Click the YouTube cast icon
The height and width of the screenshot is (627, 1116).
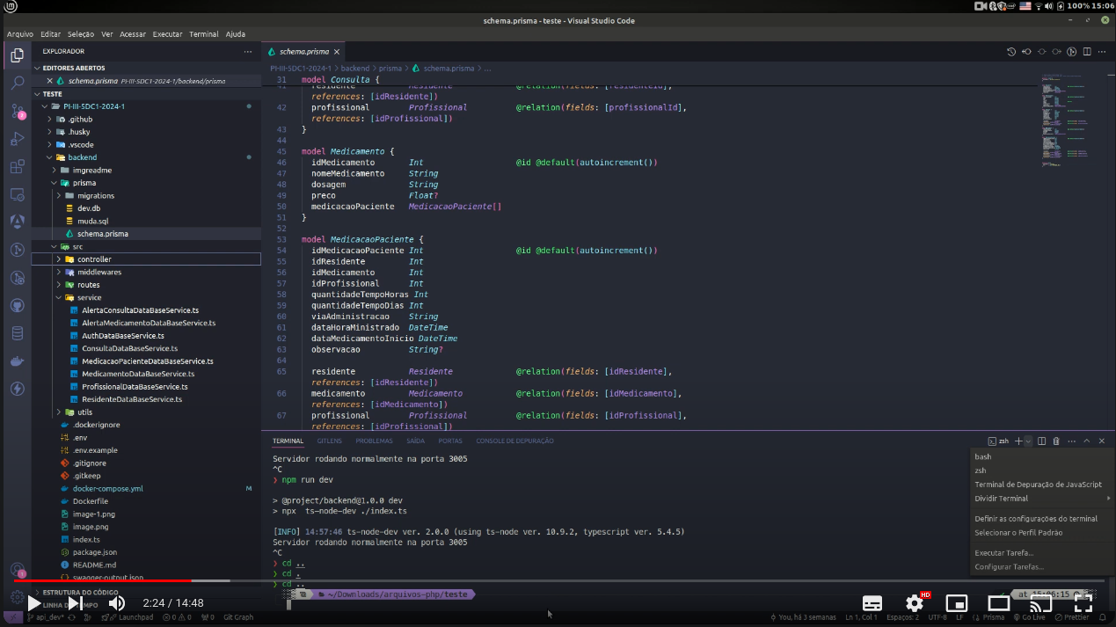pos(1041,603)
